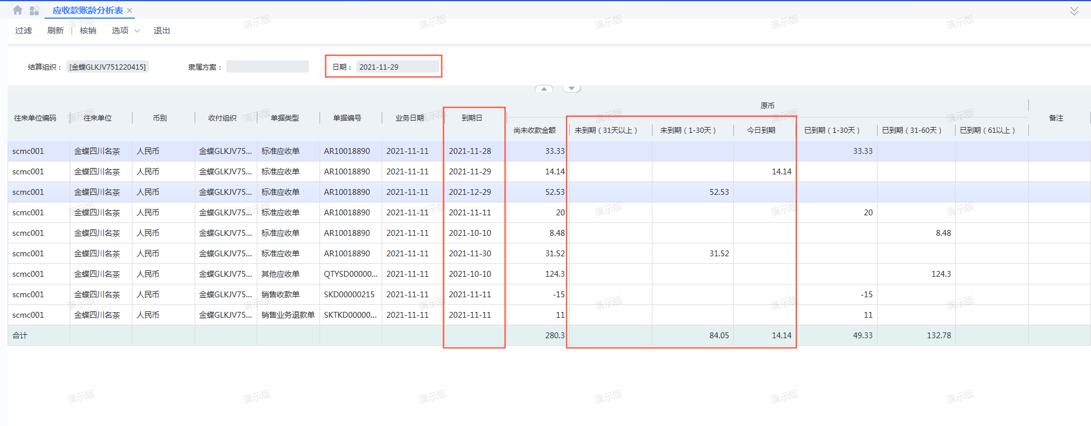Image resolution: width=1091 pixels, height=426 pixels.
Task: Go to the home page icon
Action: tap(18, 11)
